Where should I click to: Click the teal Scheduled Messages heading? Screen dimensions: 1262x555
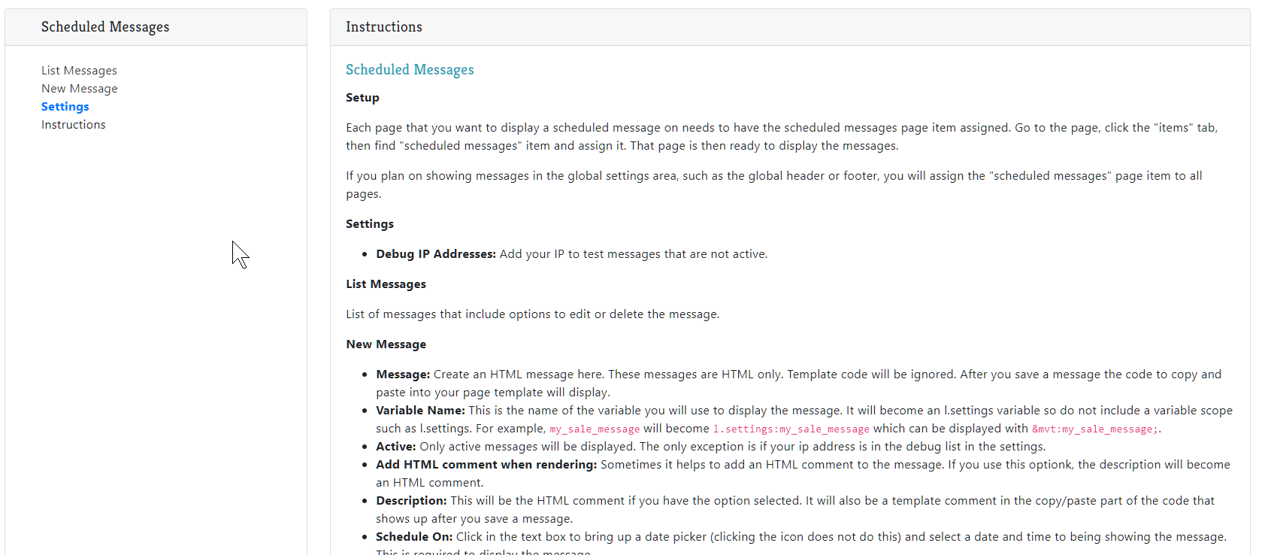click(x=410, y=70)
